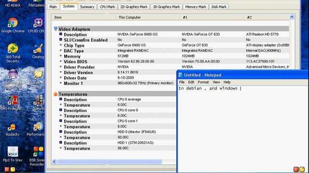
Task: Toggle the HDD 0 Maxtor Description expander
Action: pos(61,132)
